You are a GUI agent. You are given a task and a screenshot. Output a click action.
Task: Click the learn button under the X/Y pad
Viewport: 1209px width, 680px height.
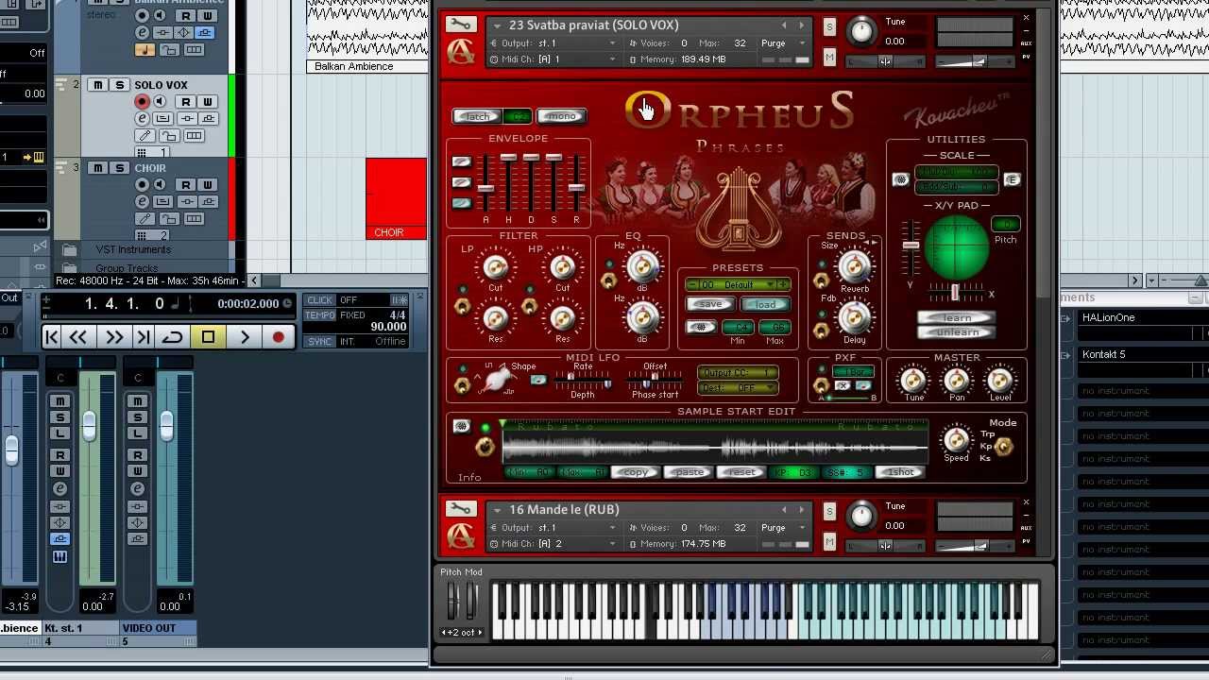tap(957, 318)
